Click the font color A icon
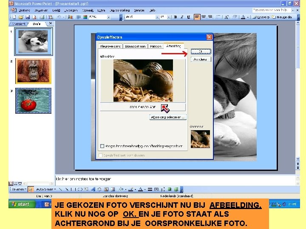Viewport: 306px width, 229px height. coord(243,17)
